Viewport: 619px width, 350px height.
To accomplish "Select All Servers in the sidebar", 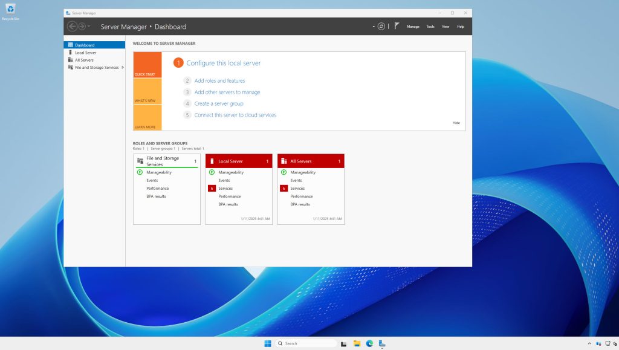I will point(94,60).
